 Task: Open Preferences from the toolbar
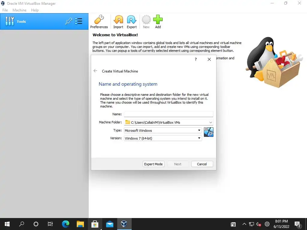coord(99,22)
